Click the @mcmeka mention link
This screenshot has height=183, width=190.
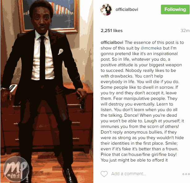pos(151,48)
